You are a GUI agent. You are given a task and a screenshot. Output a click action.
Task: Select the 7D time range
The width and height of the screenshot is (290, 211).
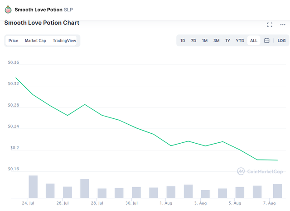193,41
